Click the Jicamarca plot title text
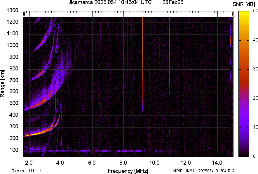This screenshot has width=258, height=174. pyautogui.click(x=110, y=3)
